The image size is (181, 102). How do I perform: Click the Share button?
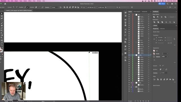[x=162, y=4]
